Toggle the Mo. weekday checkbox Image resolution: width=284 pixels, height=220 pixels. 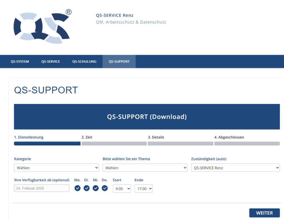click(78, 188)
